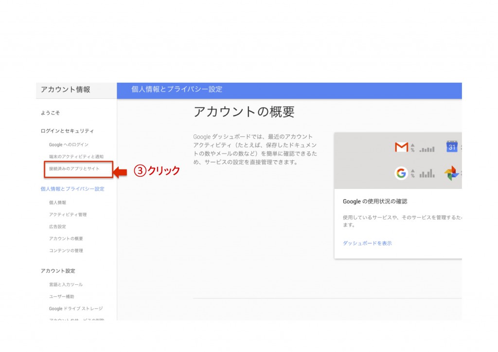Open 端末のアクティビティと通知 sidebar item
498x352 pixels.
point(76,156)
